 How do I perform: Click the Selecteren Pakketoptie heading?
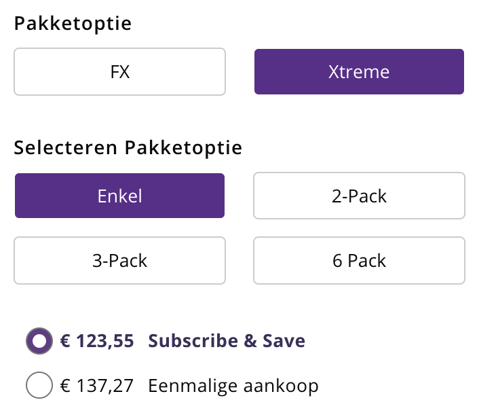(x=128, y=147)
